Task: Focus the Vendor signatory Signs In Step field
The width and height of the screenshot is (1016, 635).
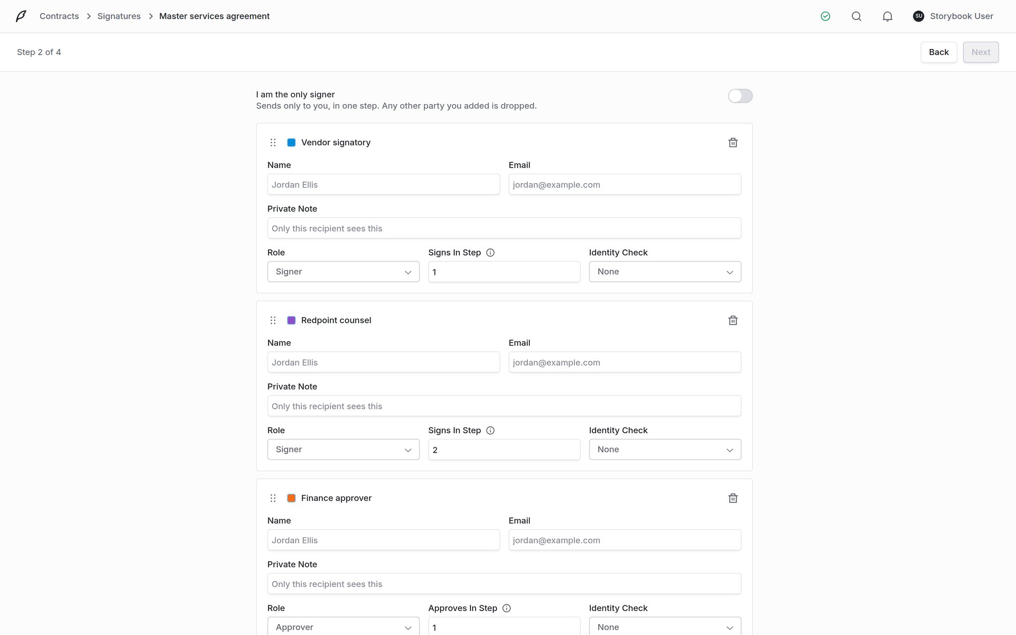Action: 504,272
